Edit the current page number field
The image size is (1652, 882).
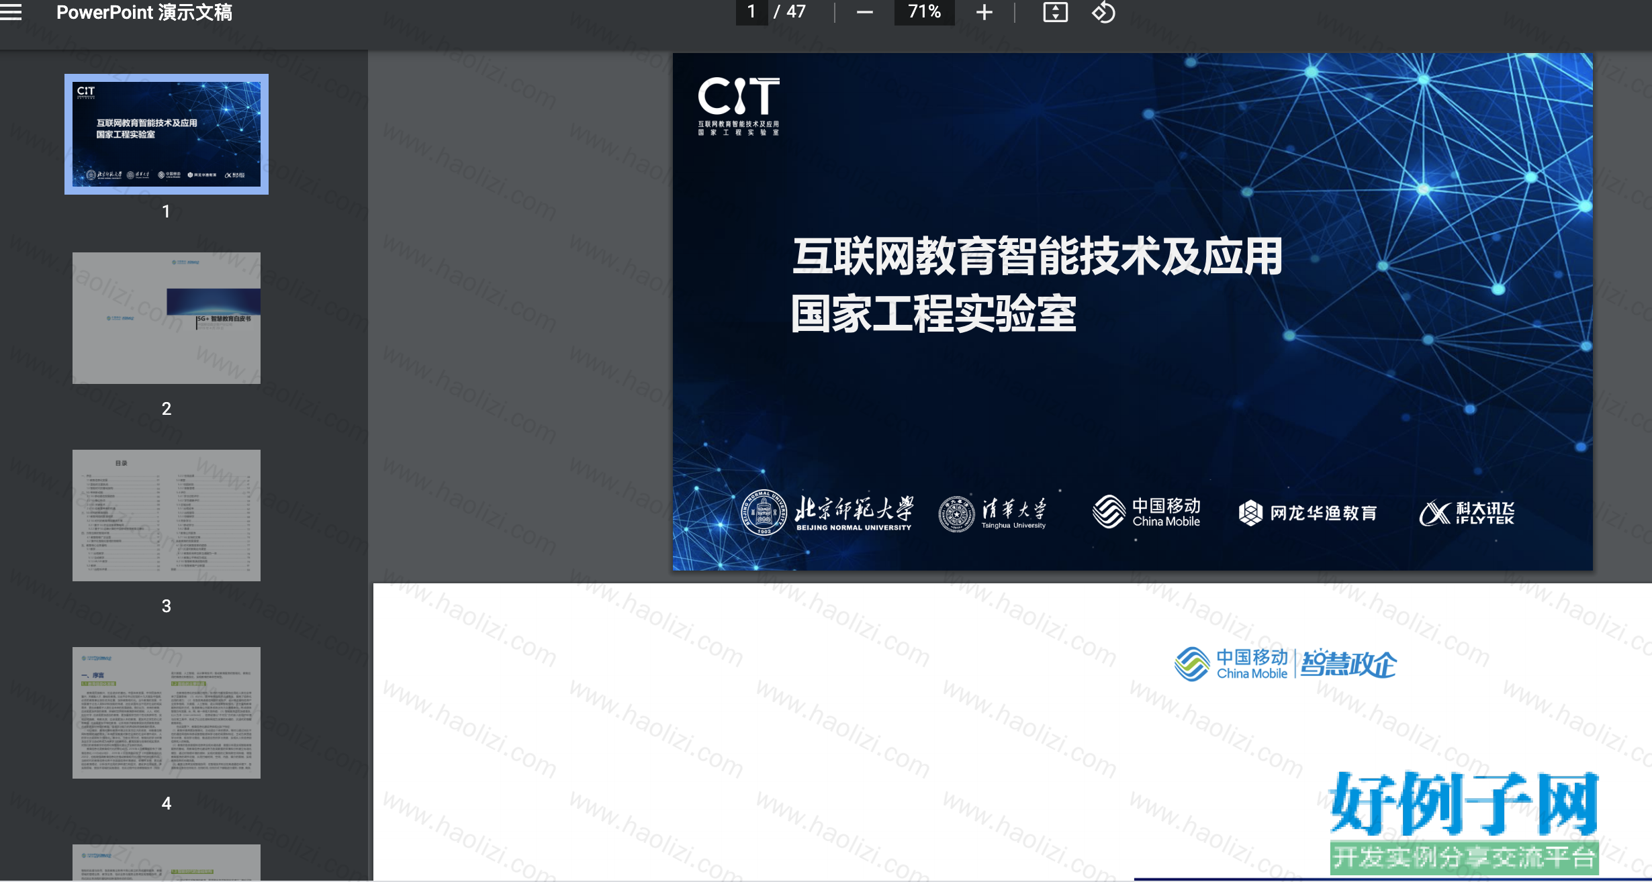751,12
